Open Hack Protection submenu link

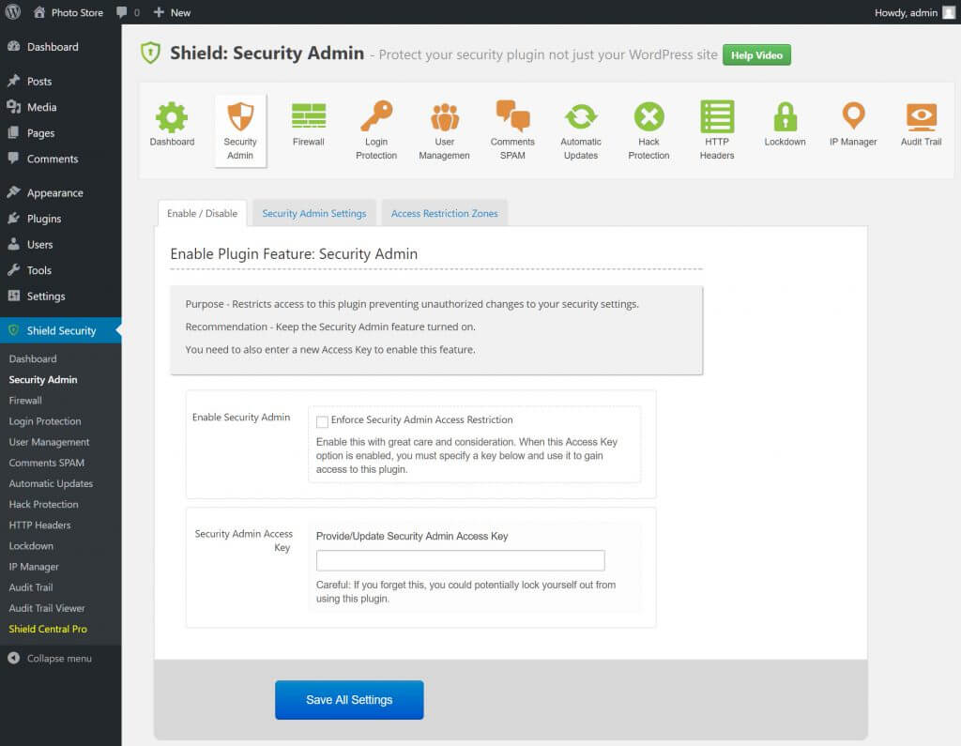43,505
